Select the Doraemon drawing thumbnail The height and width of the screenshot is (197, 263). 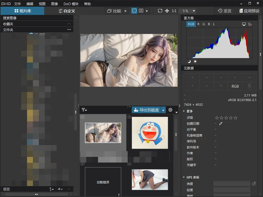(150, 133)
